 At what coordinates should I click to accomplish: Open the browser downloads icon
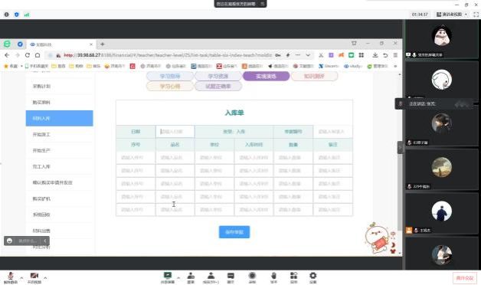tap(375, 55)
